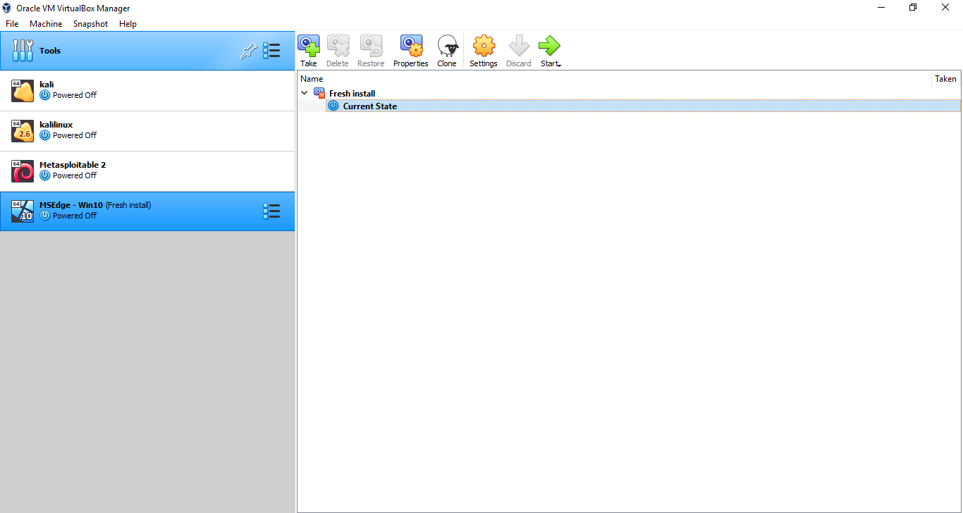The width and height of the screenshot is (963, 513).
Task: Select the Fresh install snapshot row
Action: [x=629, y=93]
